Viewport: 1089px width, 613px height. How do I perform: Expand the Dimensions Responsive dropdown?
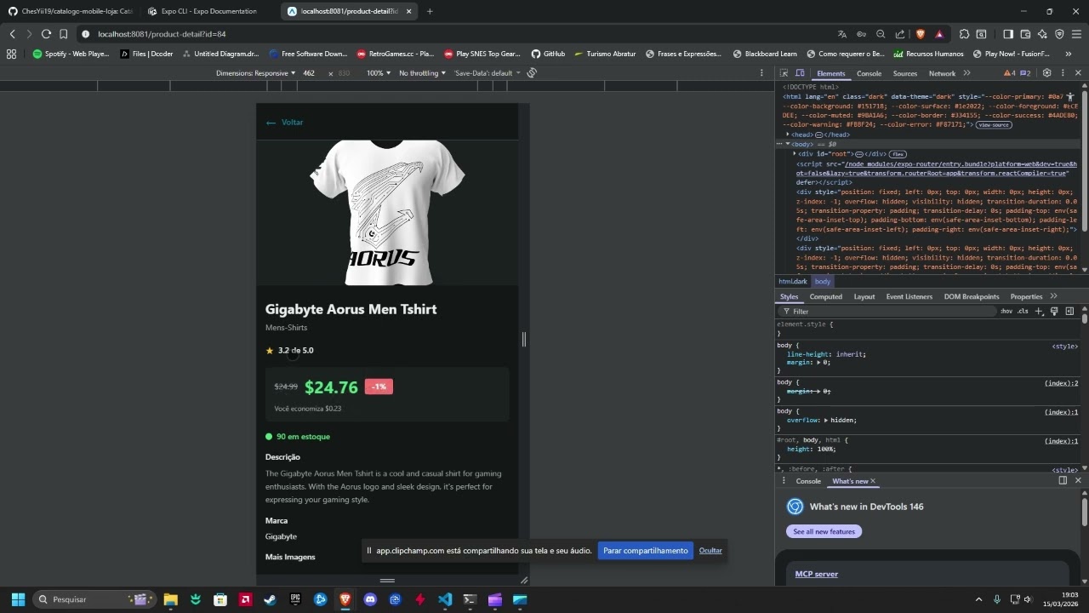coord(256,73)
